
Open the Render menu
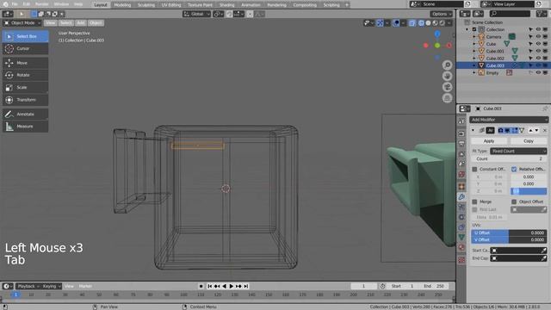42,4
